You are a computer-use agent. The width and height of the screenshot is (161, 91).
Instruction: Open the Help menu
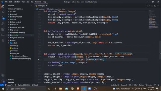pos(44,2)
